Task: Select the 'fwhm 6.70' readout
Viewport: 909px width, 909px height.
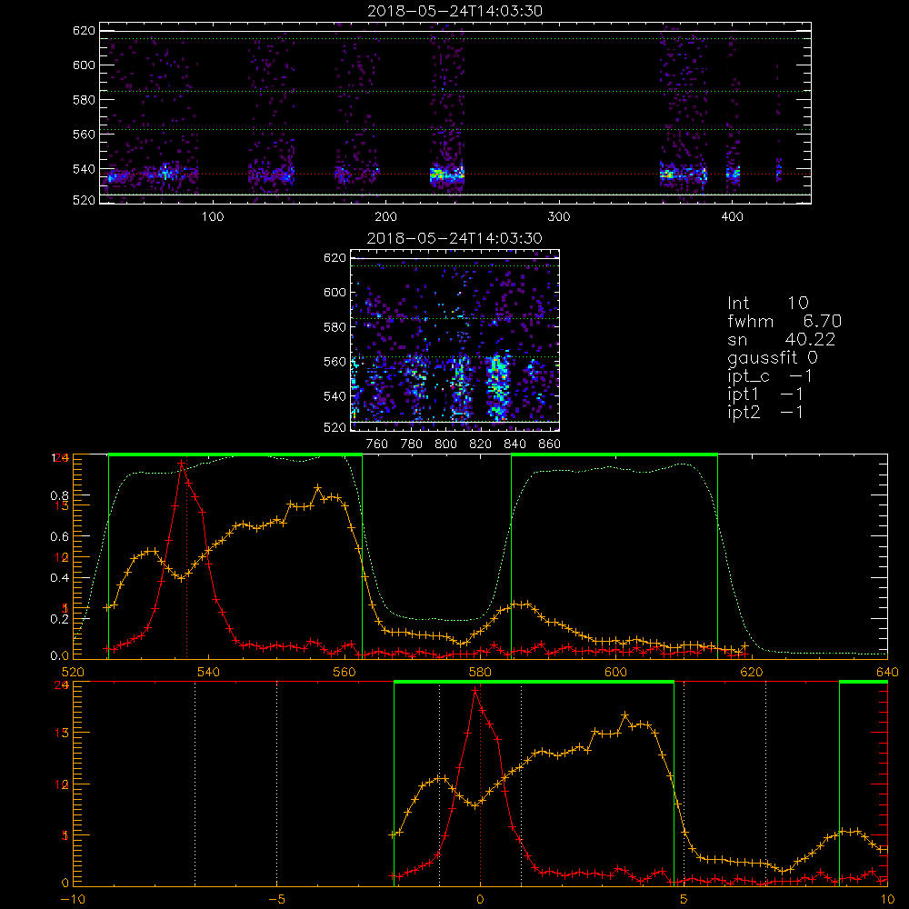Action: [x=784, y=321]
